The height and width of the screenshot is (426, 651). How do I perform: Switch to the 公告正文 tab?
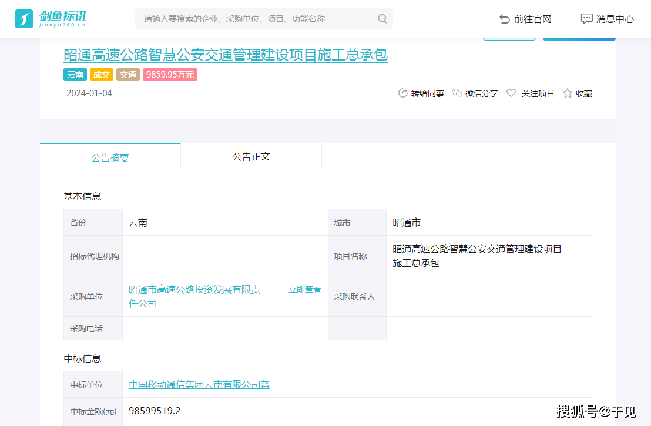pyautogui.click(x=251, y=156)
